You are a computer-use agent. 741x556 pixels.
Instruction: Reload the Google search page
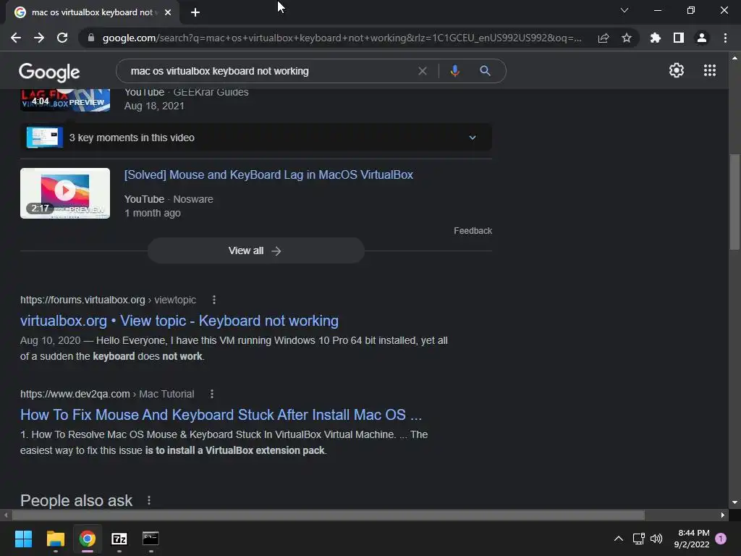pos(62,38)
